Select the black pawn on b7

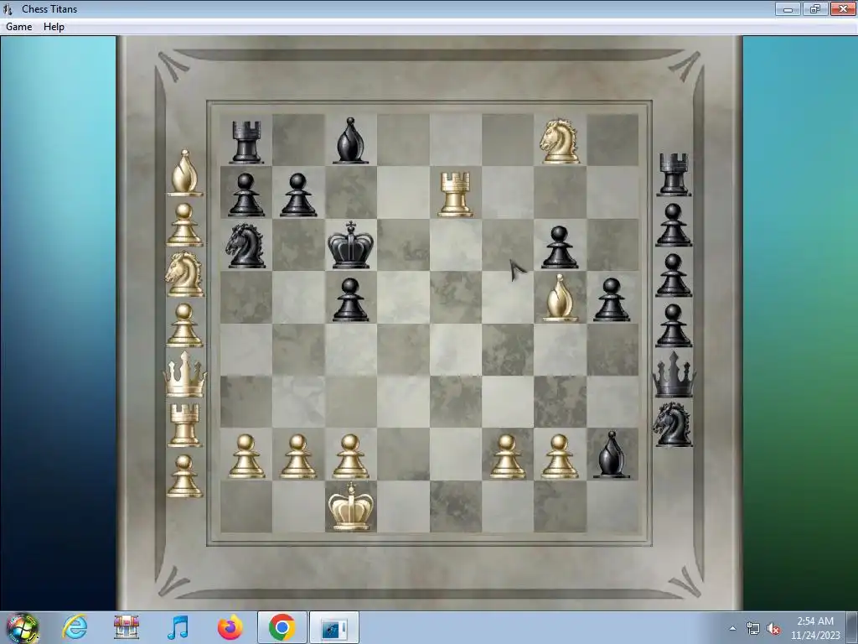[298, 195]
